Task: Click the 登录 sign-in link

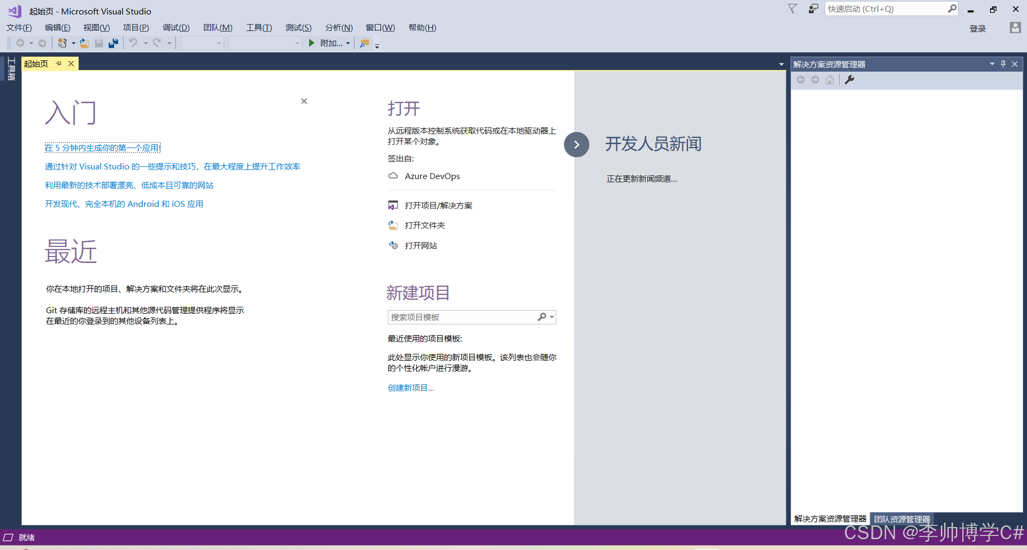Action: coord(978,29)
